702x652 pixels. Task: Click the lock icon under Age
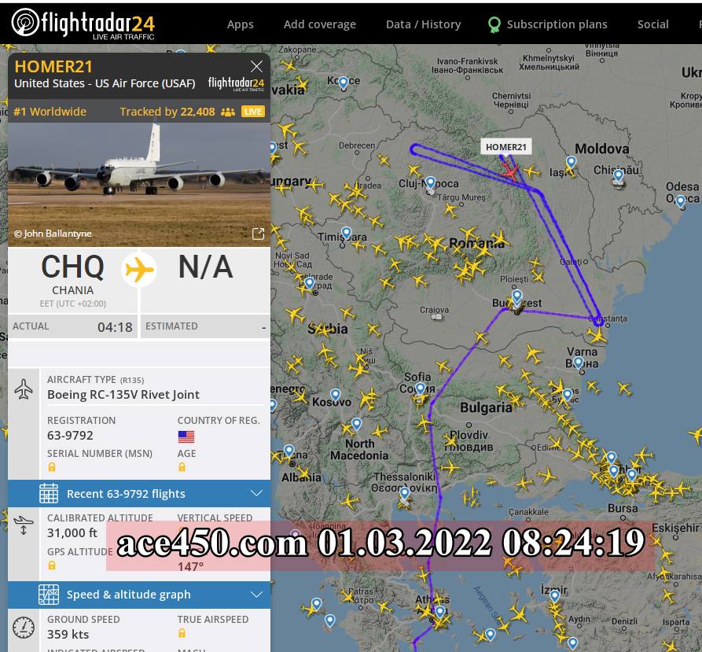(x=182, y=466)
